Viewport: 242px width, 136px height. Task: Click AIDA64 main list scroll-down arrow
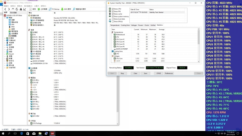click(117, 124)
